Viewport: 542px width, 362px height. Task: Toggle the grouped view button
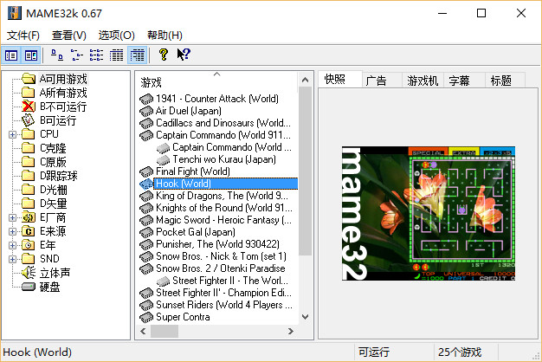click(137, 55)
